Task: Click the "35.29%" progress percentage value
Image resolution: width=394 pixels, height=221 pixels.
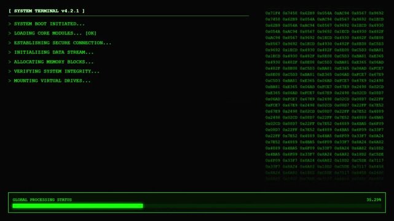Action: (x=374, y=200)
